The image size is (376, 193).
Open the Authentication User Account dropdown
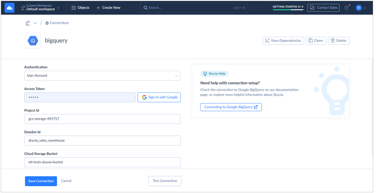102,76
